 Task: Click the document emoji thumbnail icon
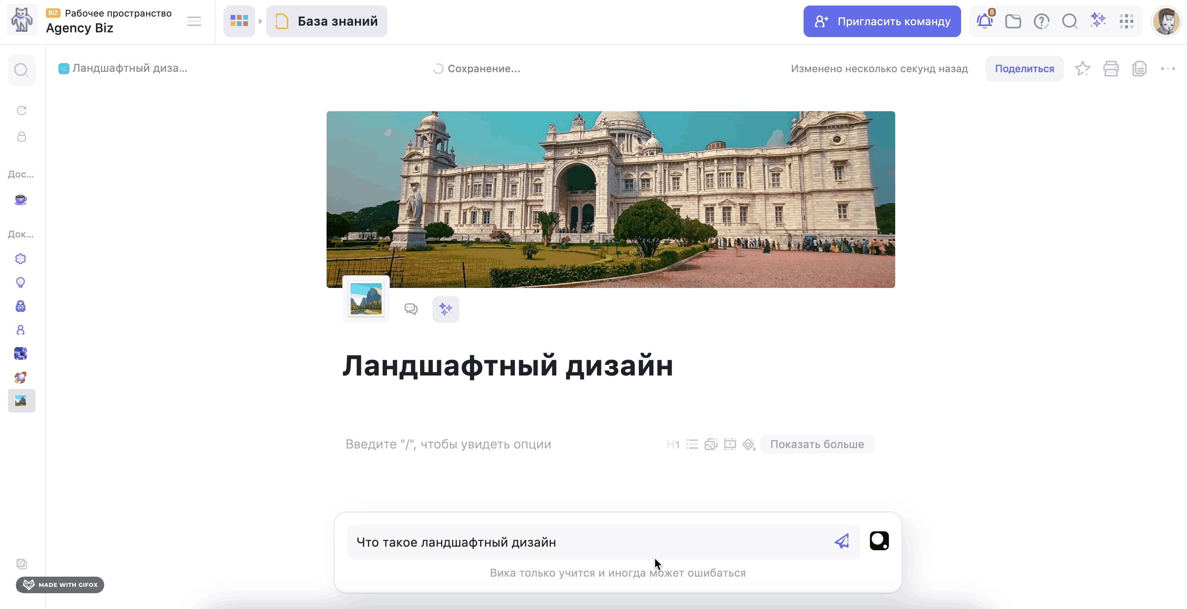tap(366, 299)
